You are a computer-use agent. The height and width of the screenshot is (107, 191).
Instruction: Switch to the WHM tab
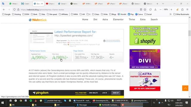point(87,4)
